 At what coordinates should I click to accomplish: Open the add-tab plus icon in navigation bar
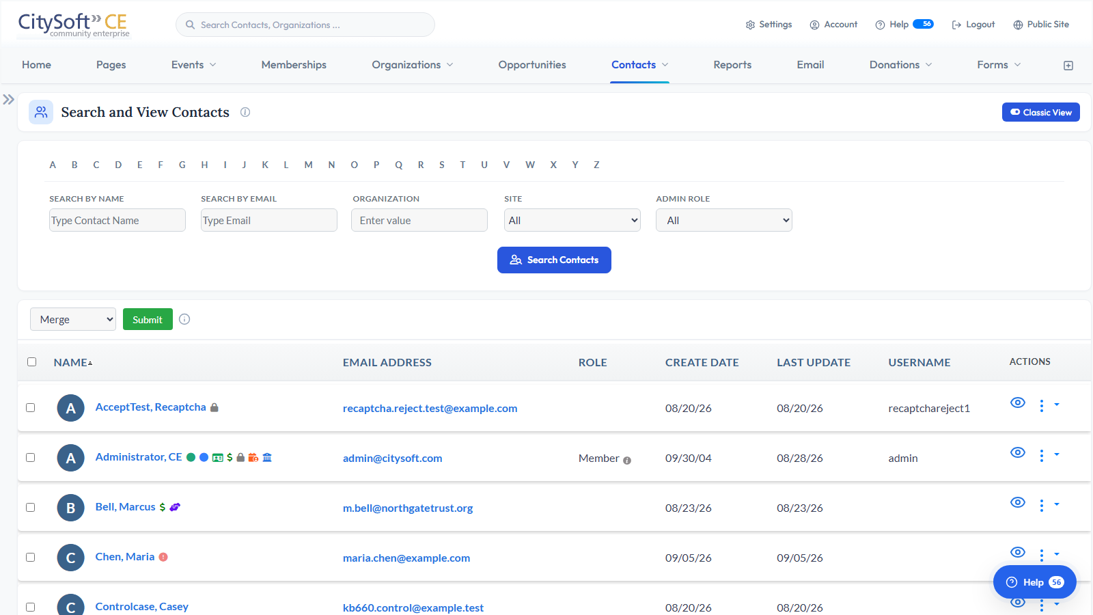tap(1068, 66)
